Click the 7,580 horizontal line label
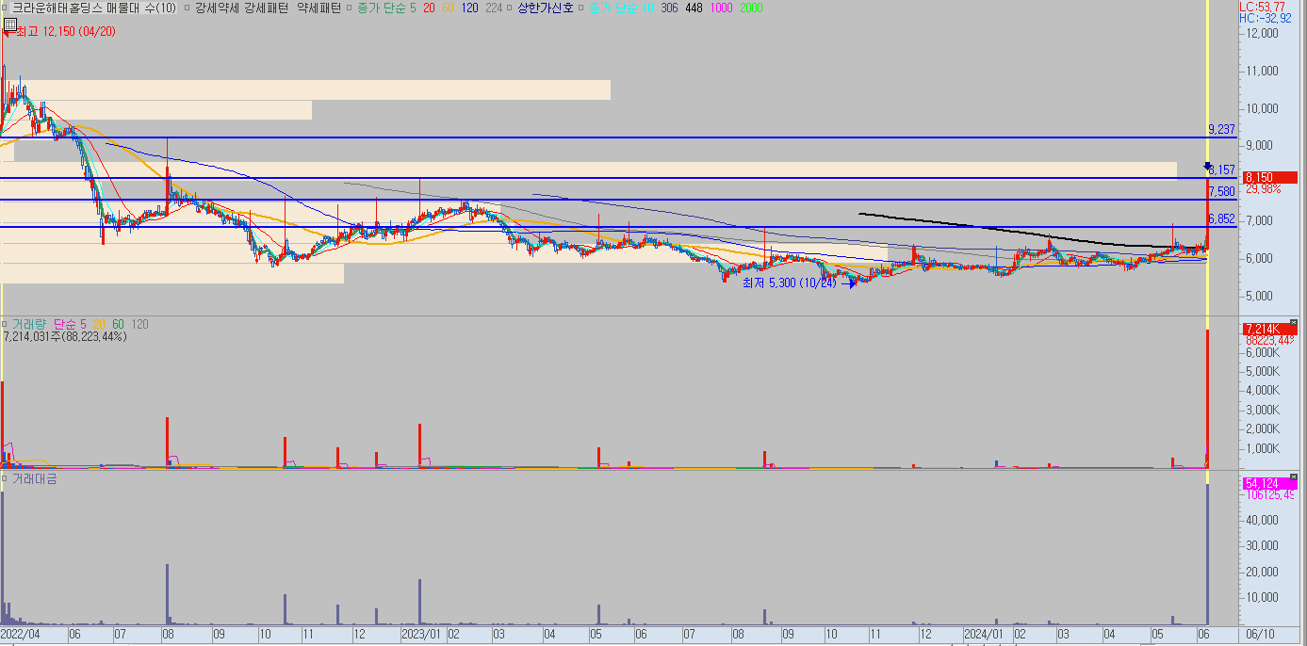 pyautogui.click(x=1221, y=191)
